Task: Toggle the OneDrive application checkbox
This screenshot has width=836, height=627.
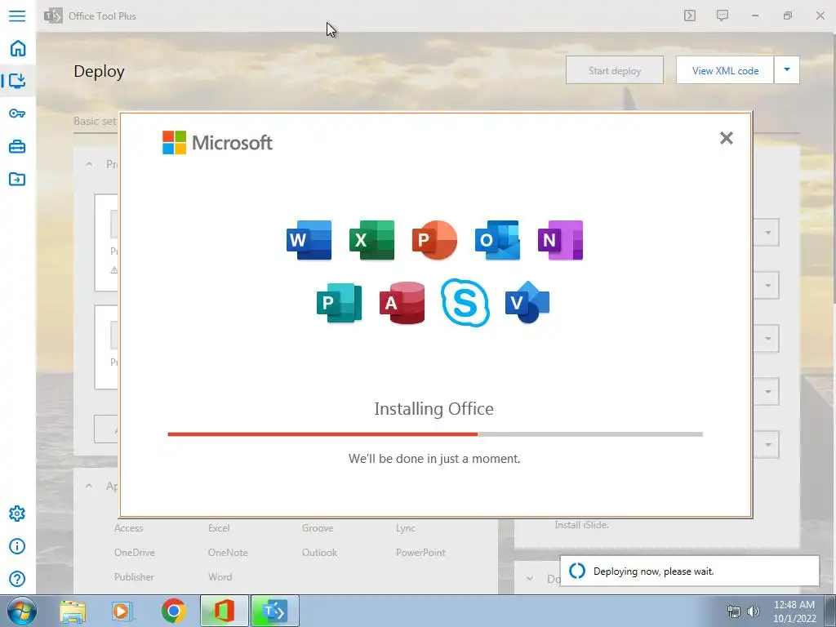Action: [x=135, y=553]
